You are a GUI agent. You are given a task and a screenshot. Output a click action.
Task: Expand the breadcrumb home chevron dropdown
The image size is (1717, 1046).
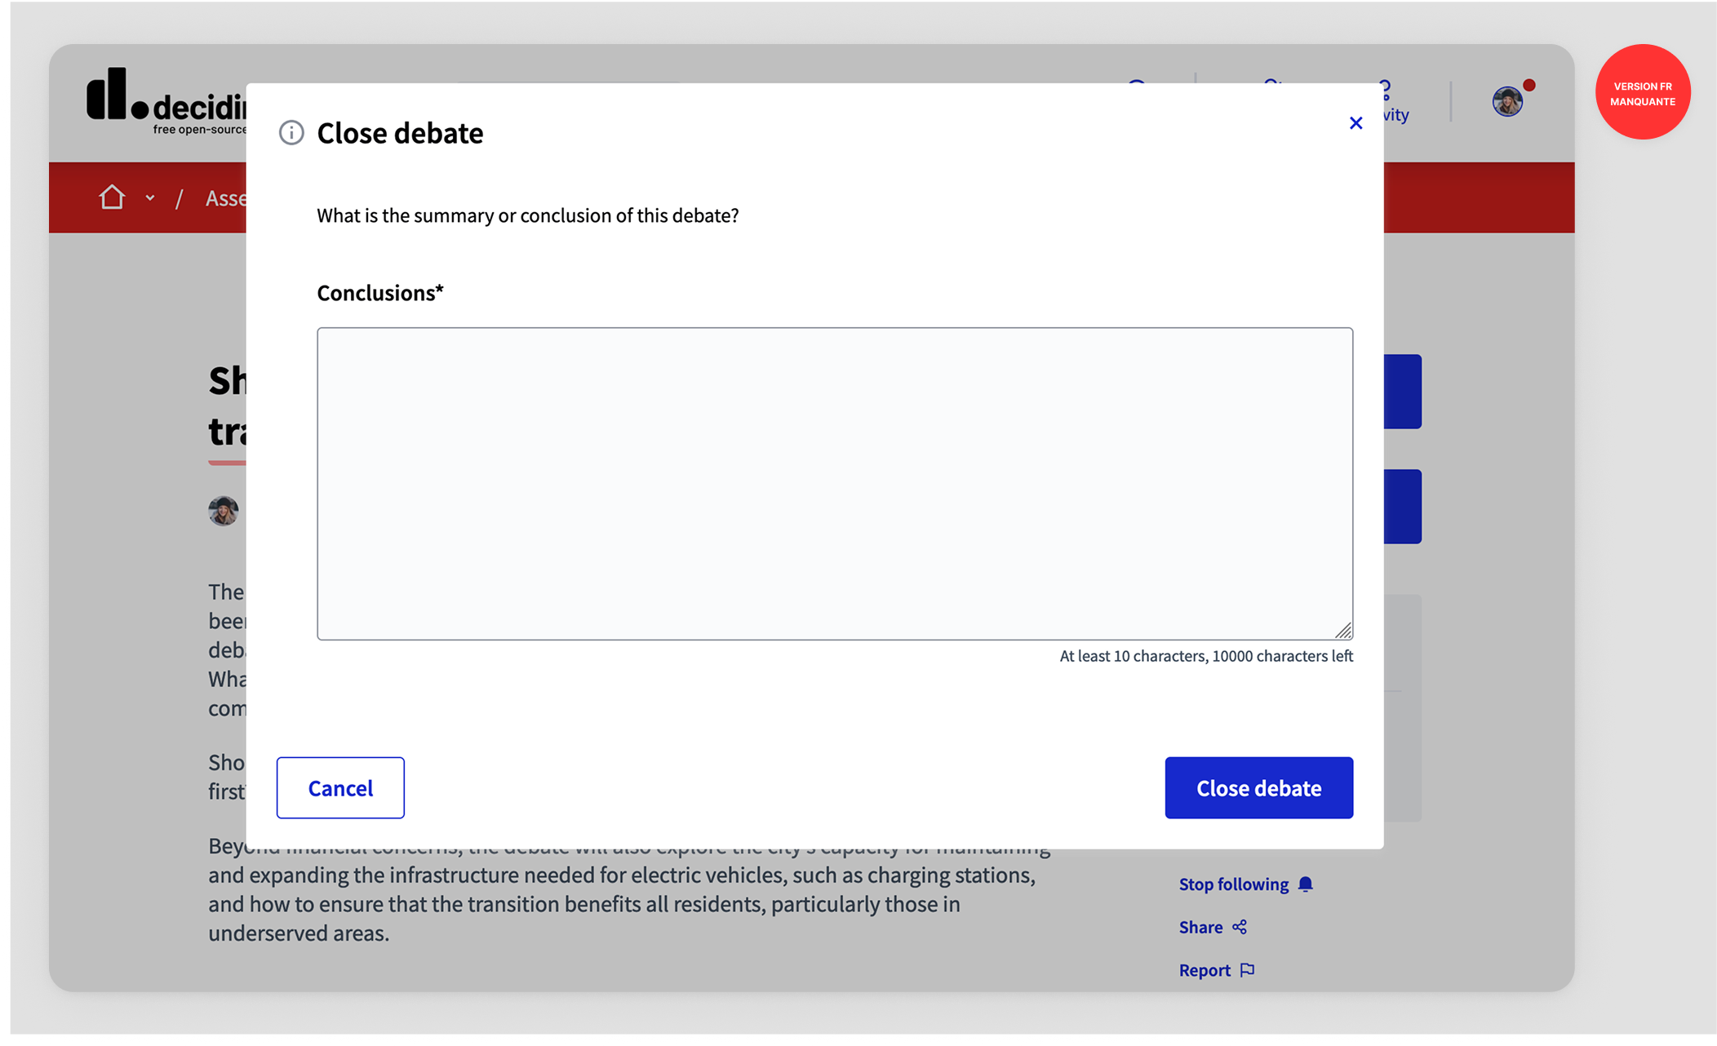pos(150,197)
